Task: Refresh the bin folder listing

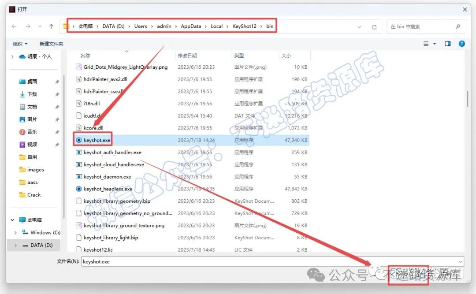Action: [374, 27]
